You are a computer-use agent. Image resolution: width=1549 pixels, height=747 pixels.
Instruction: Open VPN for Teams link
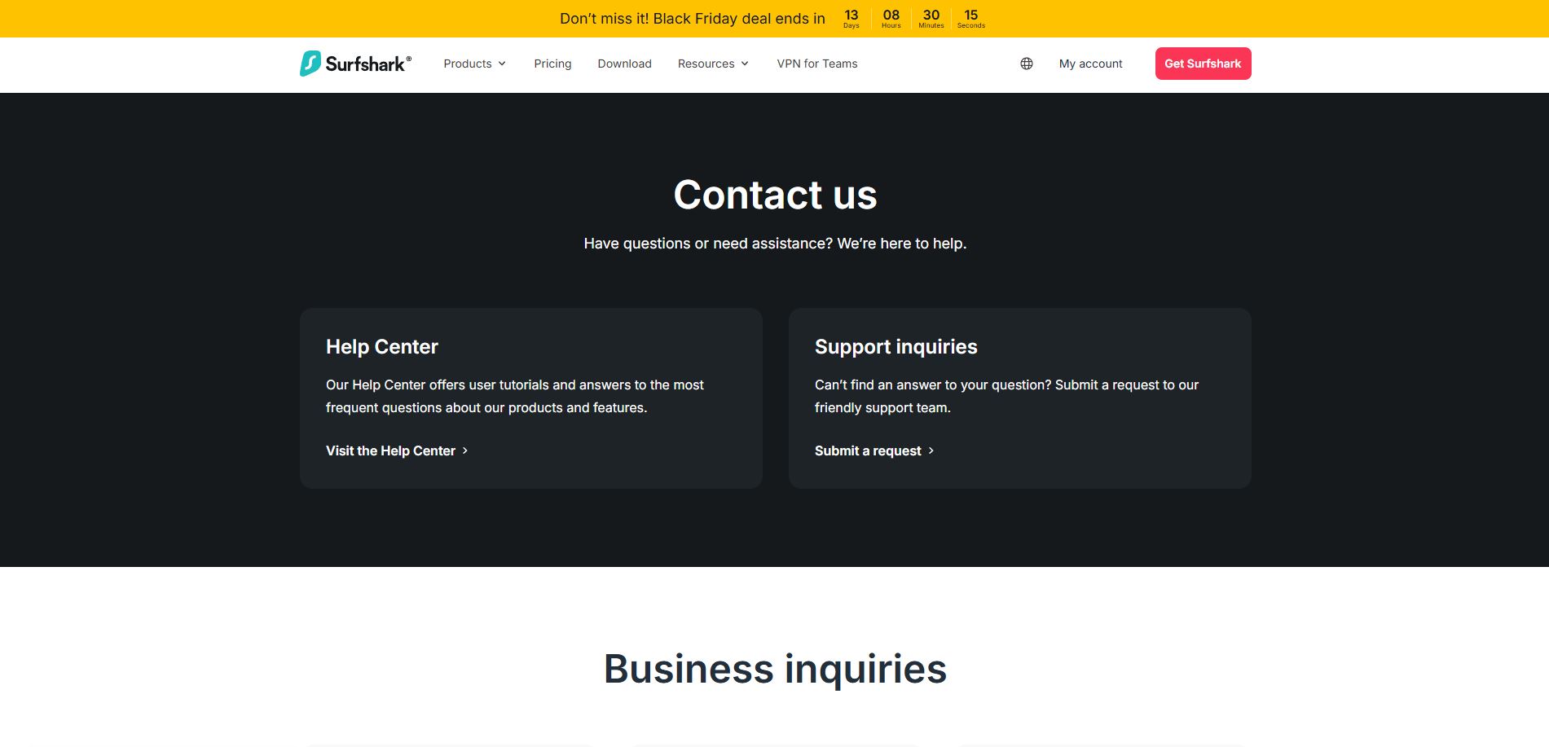[x=817, y=64]
